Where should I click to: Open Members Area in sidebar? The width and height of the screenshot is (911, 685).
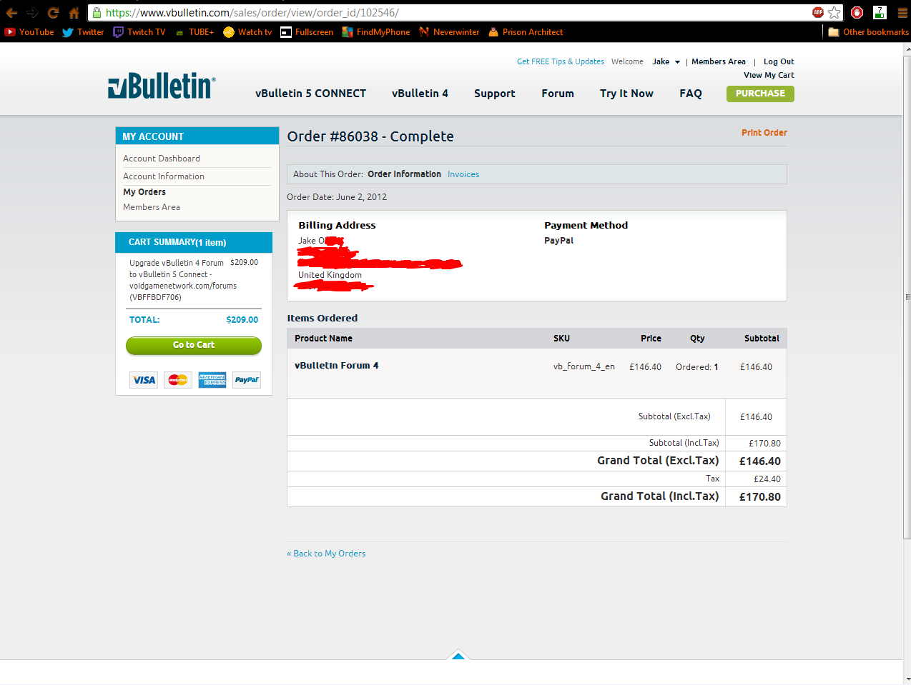[x=152, y=207]
